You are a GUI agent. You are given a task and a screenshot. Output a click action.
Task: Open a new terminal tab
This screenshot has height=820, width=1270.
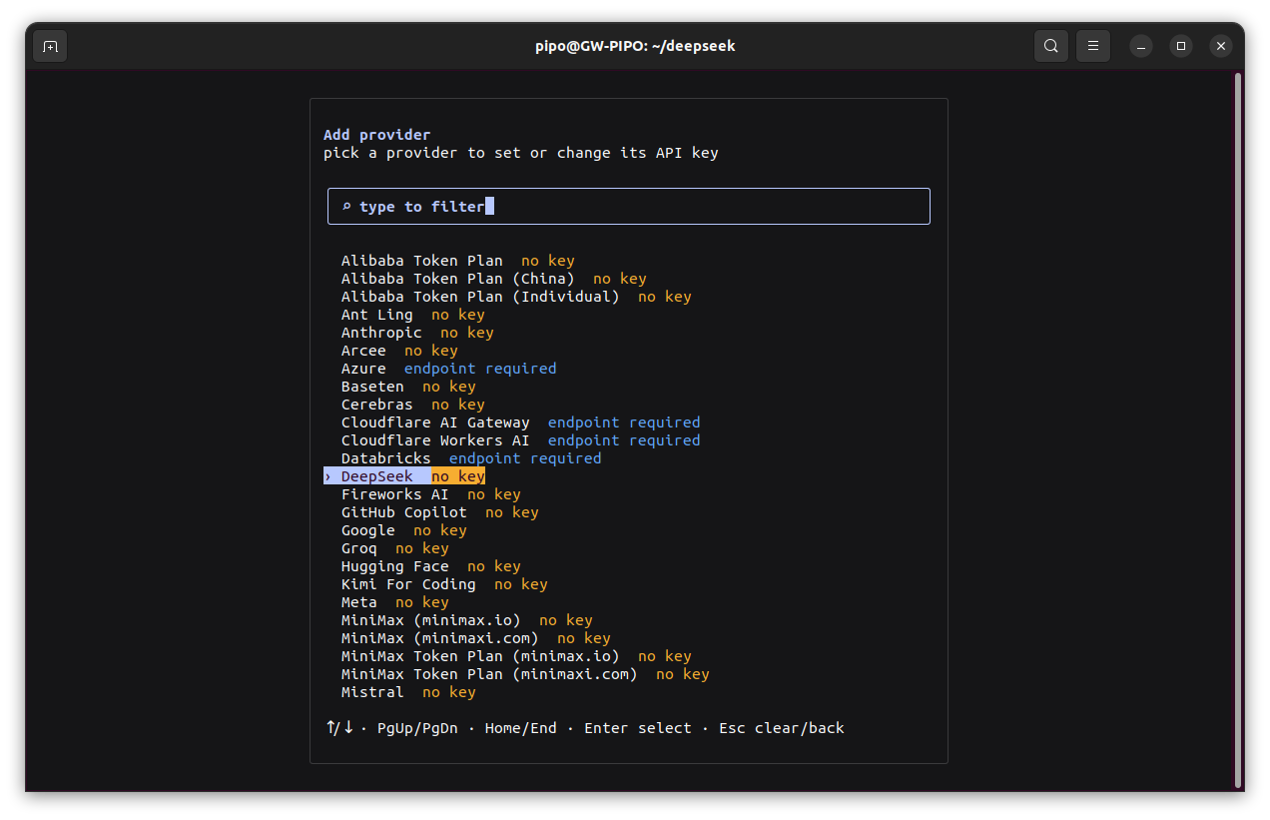(50, 46)
